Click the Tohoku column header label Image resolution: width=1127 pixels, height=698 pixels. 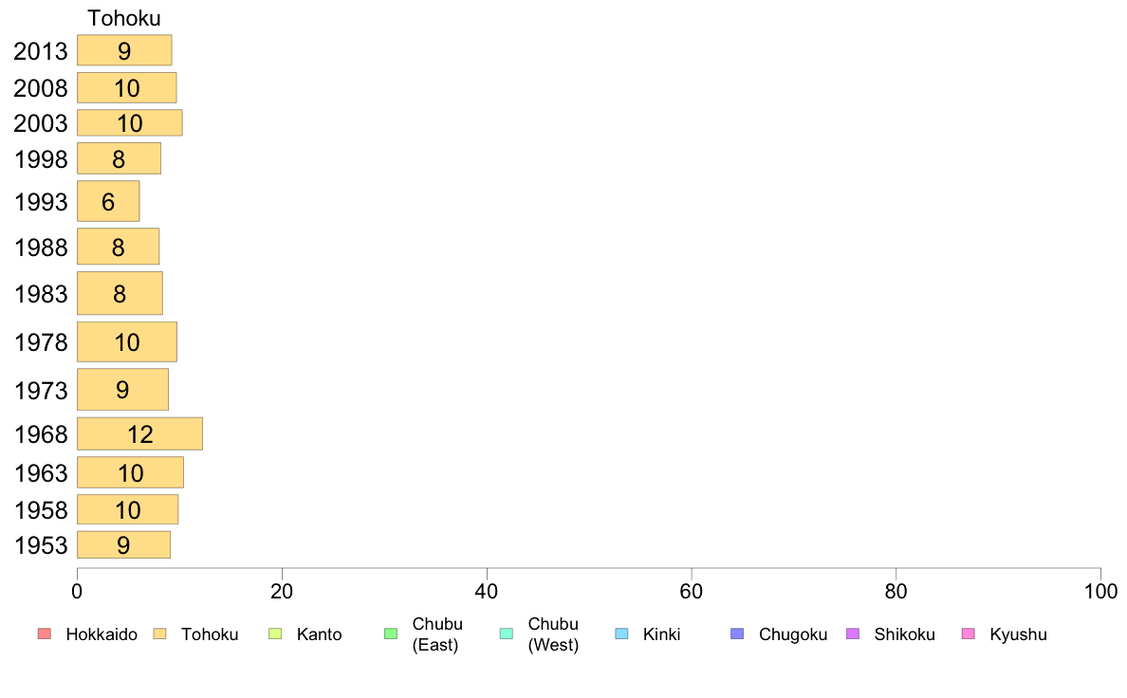tap(124, 18)
